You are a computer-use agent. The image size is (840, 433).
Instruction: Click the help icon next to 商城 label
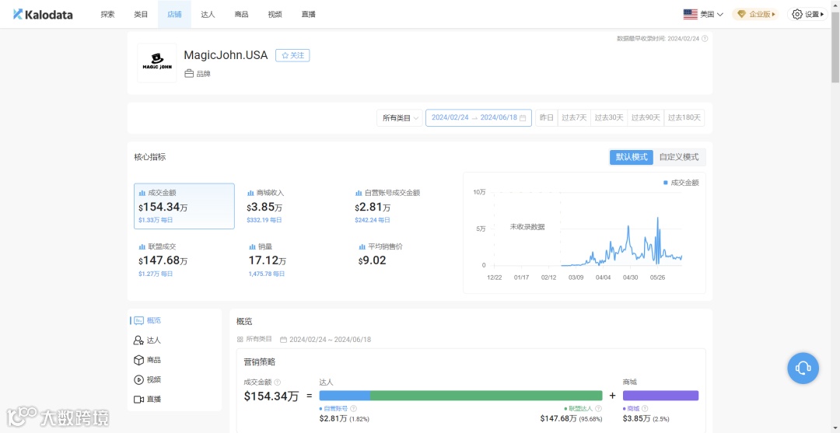[x=645, y=408]
